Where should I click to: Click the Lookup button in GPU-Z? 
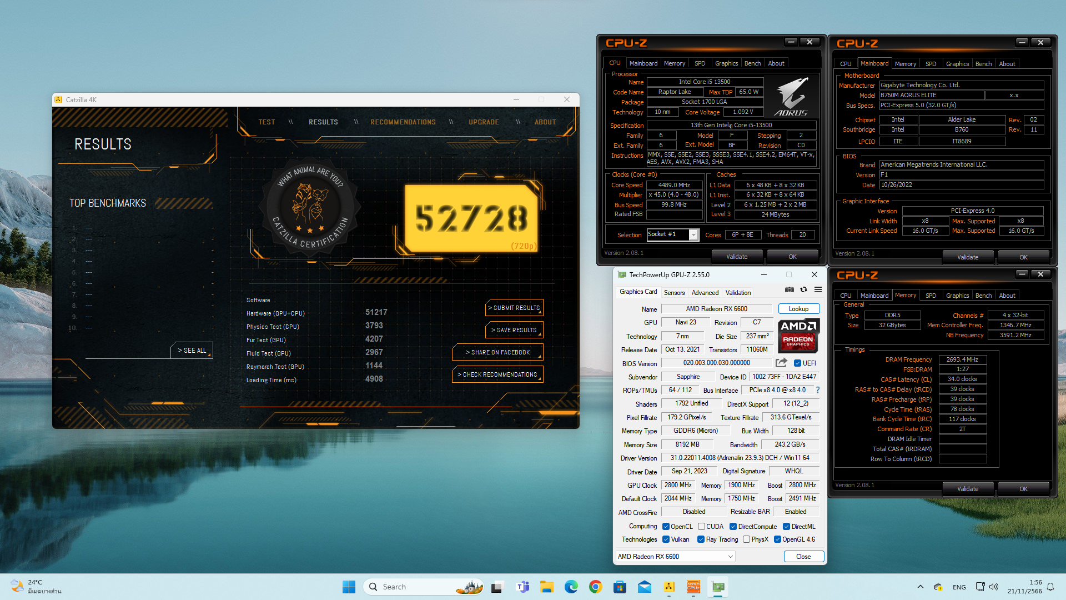798,309
